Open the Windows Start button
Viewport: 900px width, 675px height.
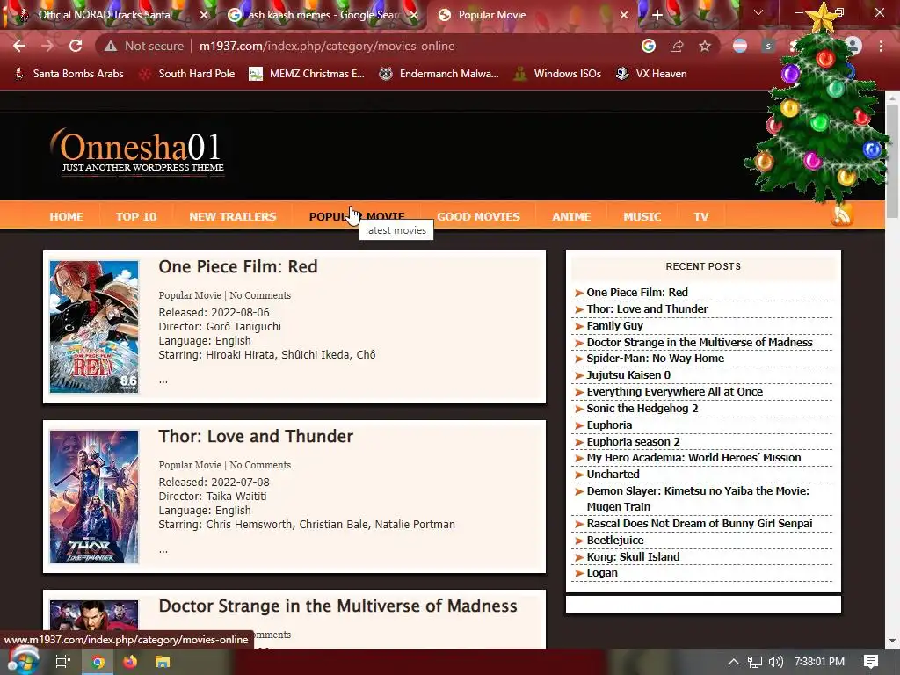point(22,661)
